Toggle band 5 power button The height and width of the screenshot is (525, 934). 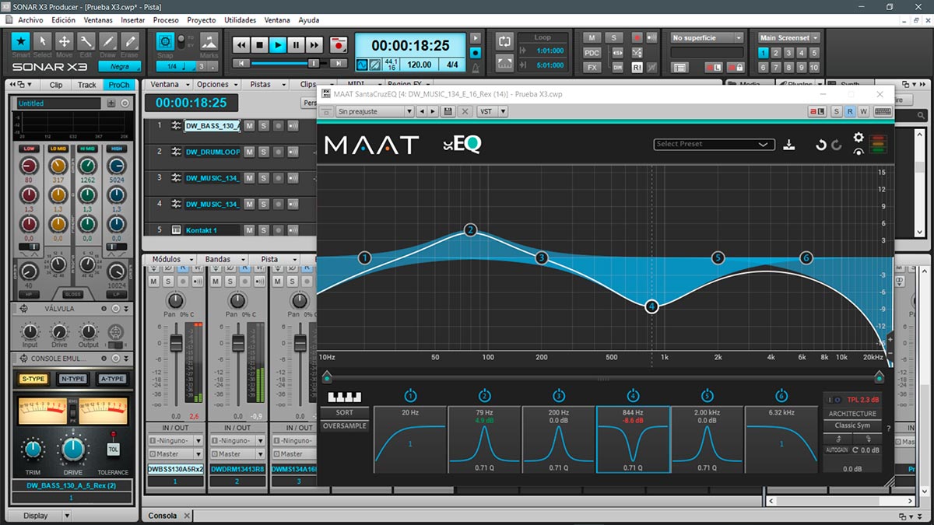click(707, 395)
